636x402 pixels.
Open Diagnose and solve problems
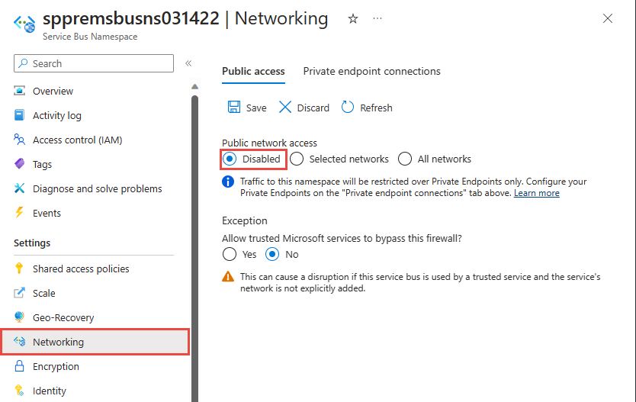(97, 188)
